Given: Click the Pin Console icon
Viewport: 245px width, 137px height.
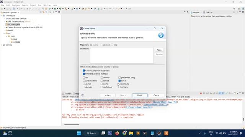Looking at the screenshot, I should (x=226, y=93).
